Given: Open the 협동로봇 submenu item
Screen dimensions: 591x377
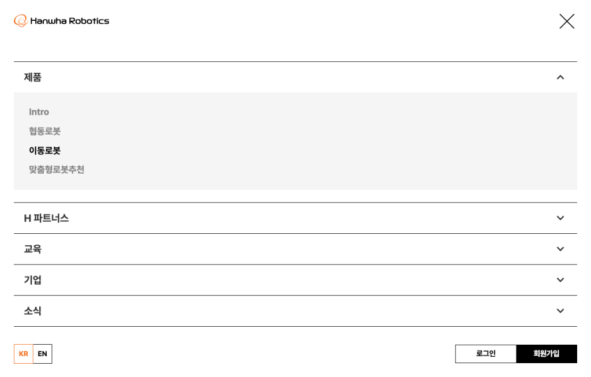Looking at the screenshot, I should (44, 131).
